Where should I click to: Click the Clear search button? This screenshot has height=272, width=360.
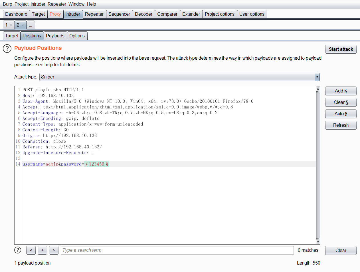341,250
